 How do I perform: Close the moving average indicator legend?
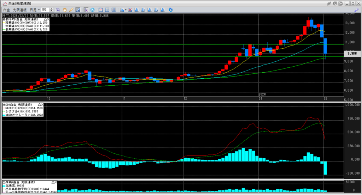pyautogui.click(x=48, y=18)
